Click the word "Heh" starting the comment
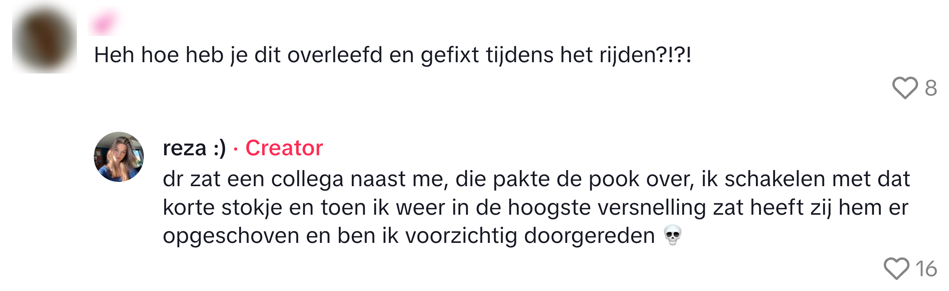949x291 pixels. (114, 55)
